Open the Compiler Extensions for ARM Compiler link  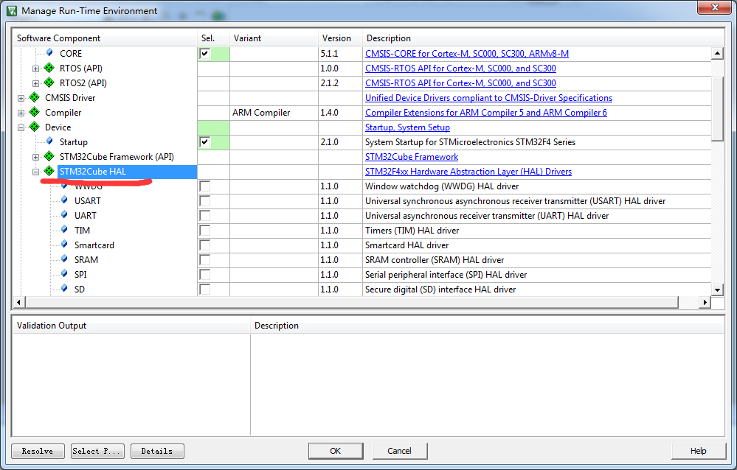coord(486,113)
